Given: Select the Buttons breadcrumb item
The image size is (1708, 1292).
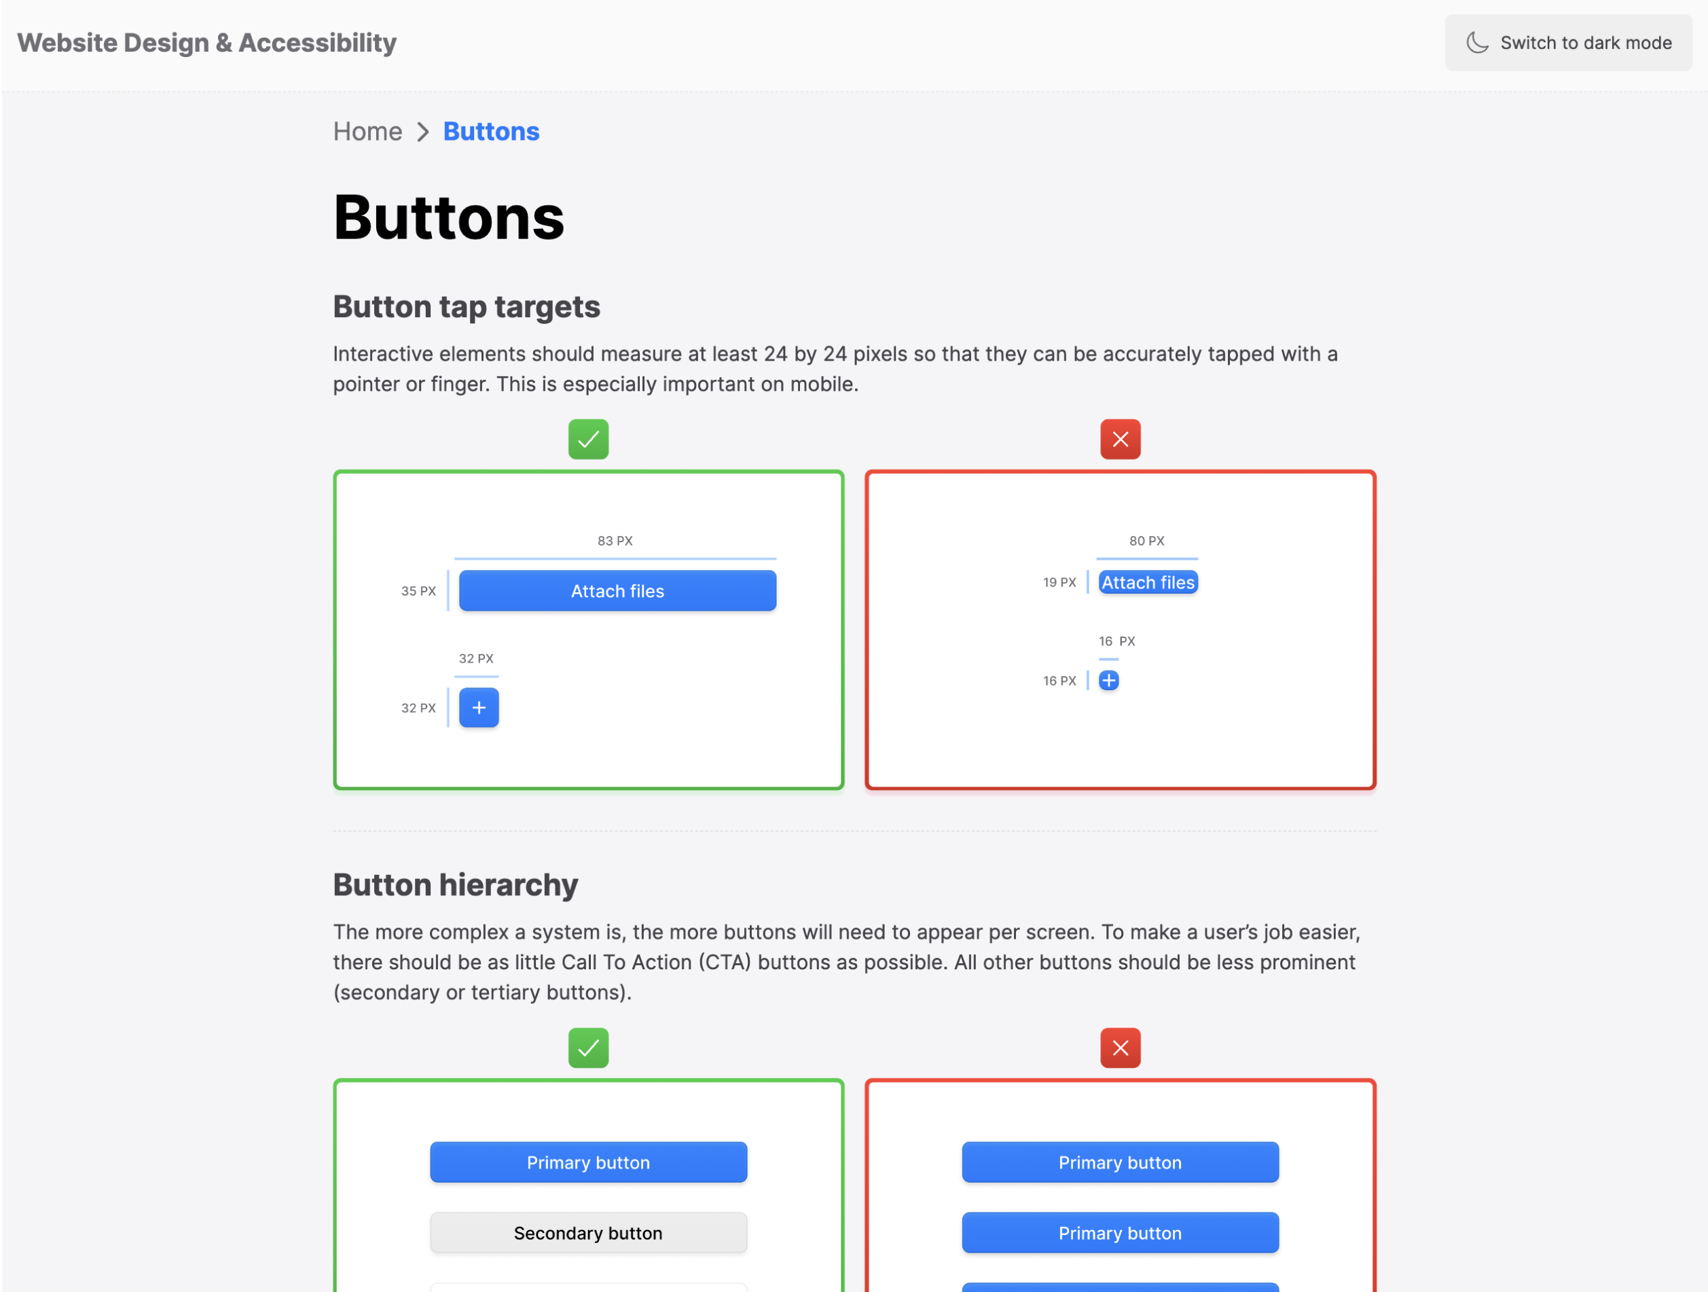Looking at the screenshot, I should pyautogui.click(x=491, y=131).
